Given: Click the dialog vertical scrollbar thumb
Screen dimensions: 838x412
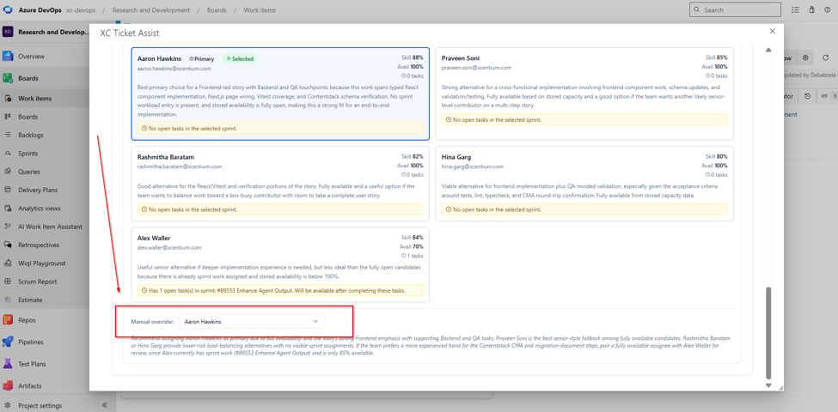Looking at the screenshot, I should click(768, 332).
